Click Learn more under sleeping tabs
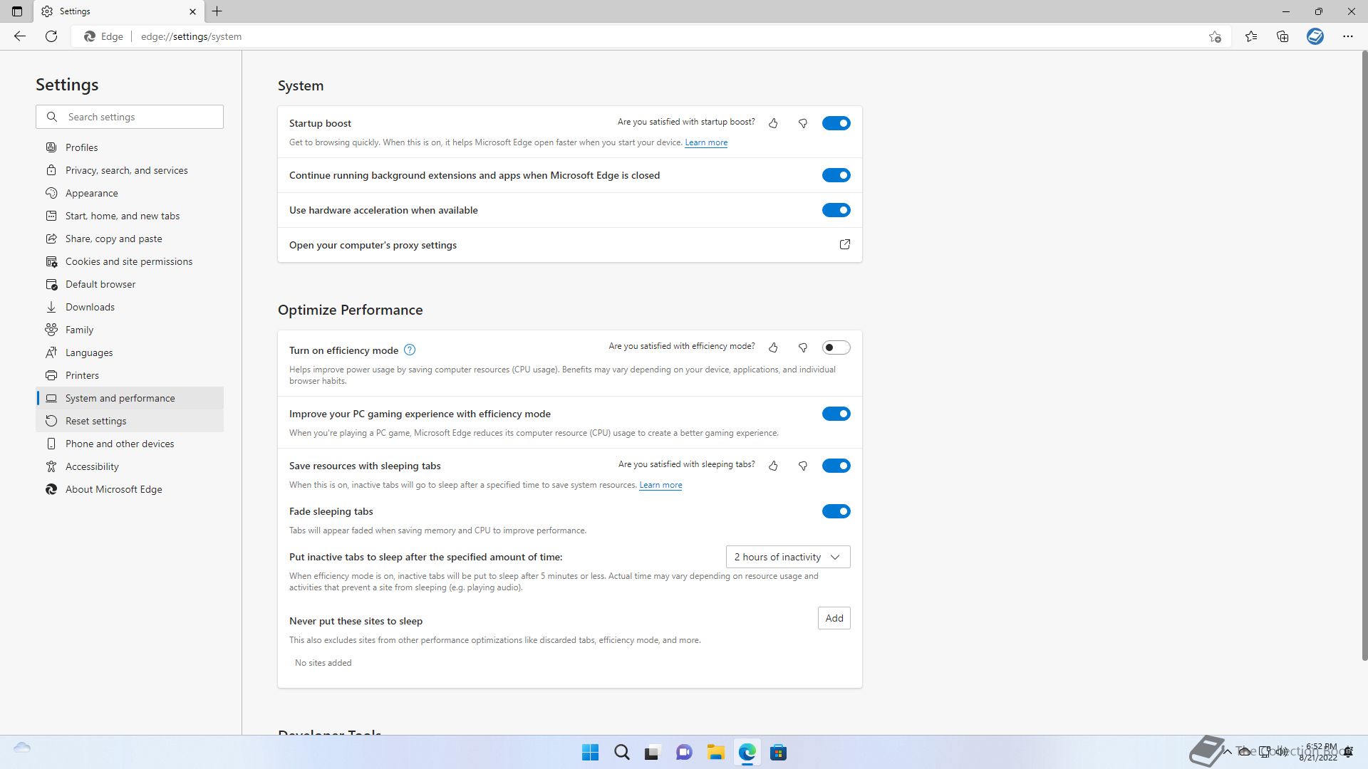1368x769 pixels. point(660,485)
